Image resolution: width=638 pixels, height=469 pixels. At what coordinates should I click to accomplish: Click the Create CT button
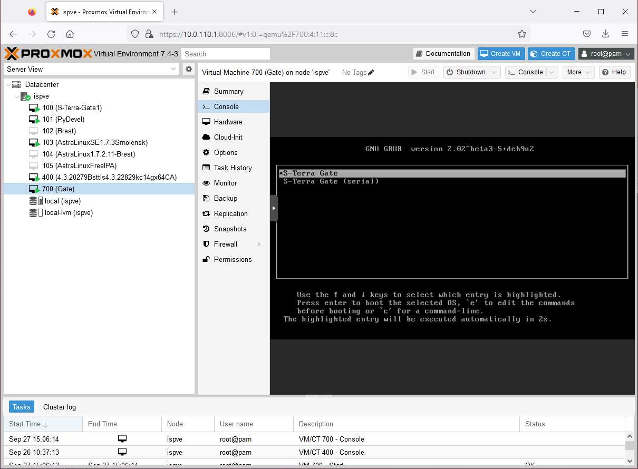coord(552,54)
